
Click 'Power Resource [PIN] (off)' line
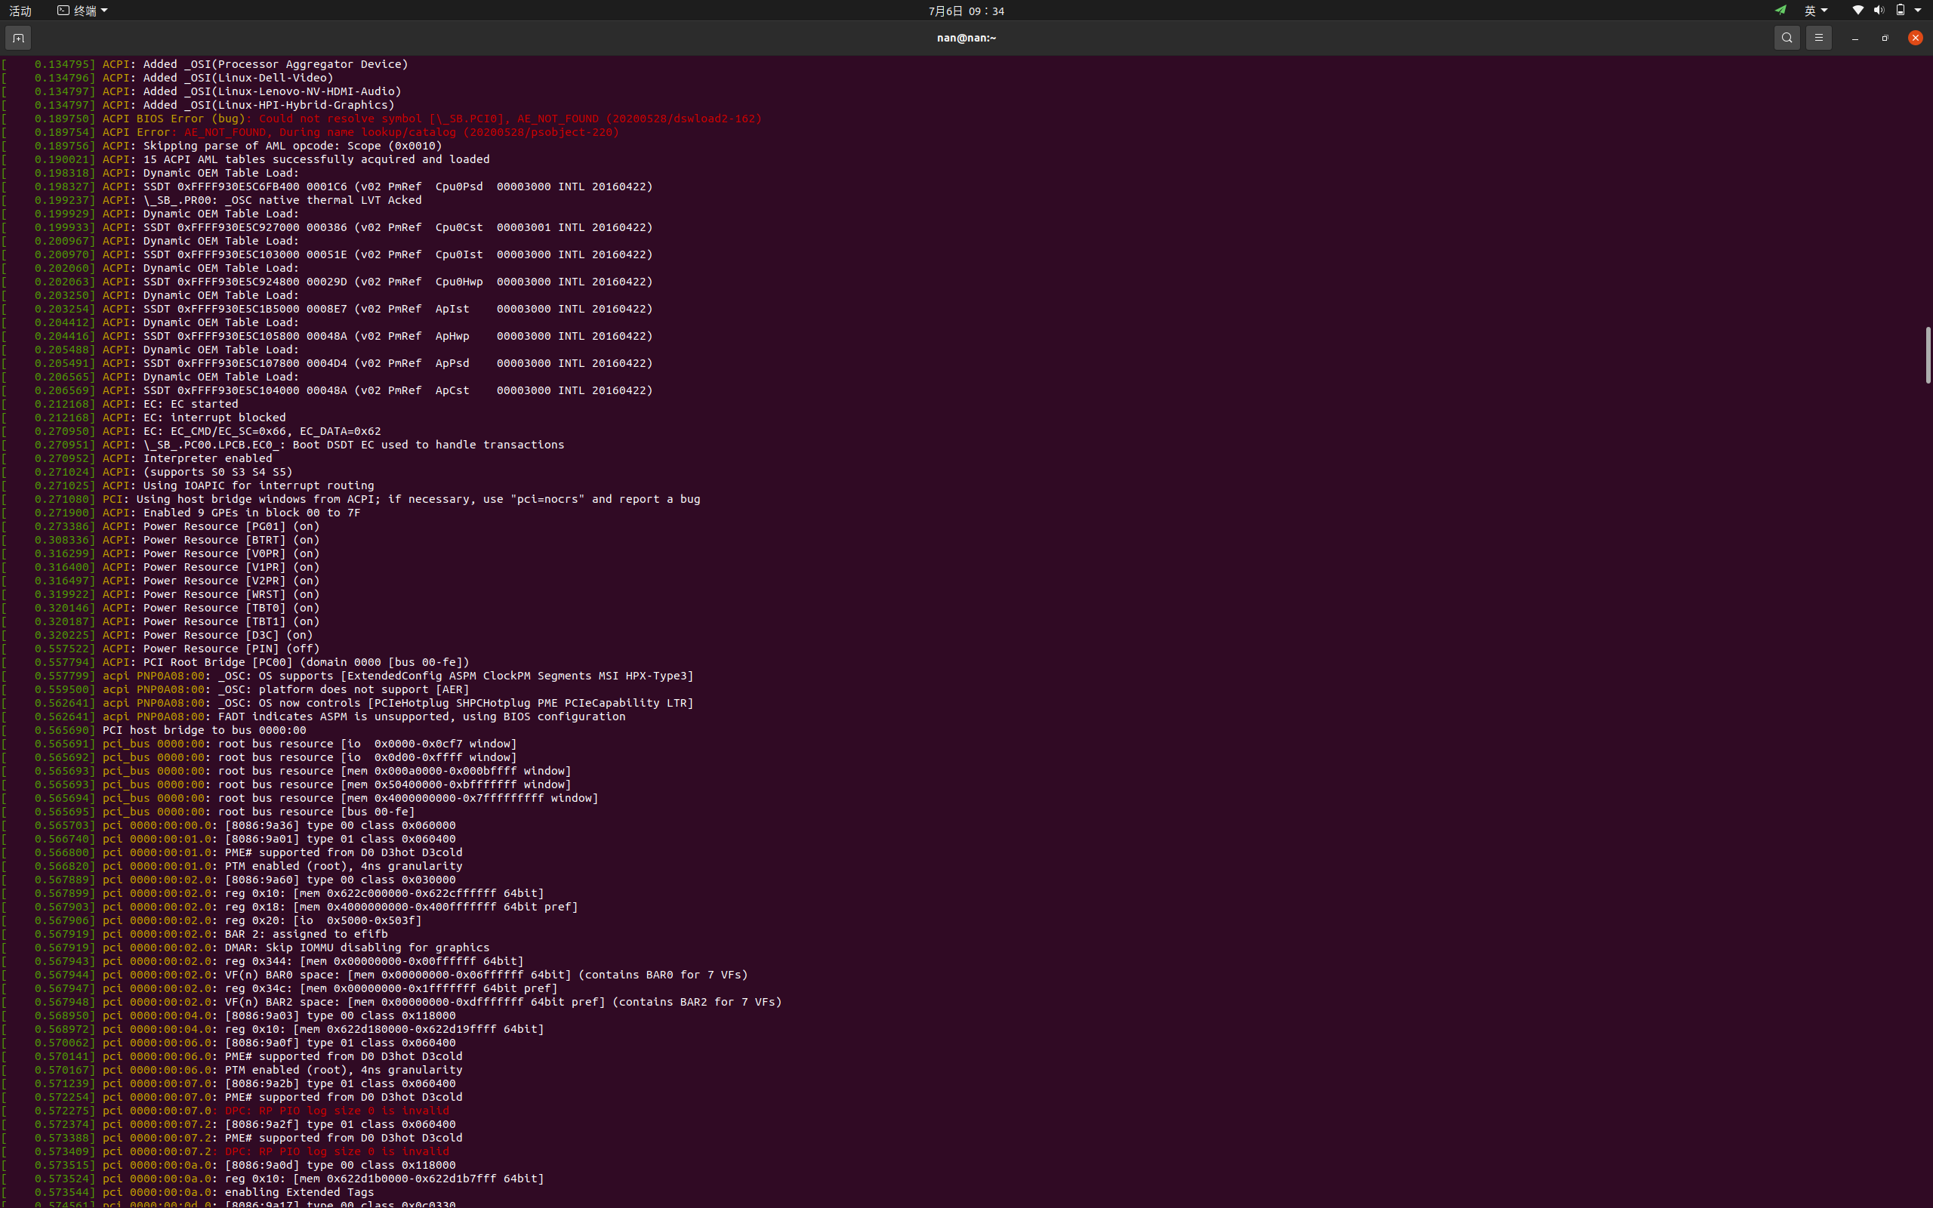pos(161,648)
